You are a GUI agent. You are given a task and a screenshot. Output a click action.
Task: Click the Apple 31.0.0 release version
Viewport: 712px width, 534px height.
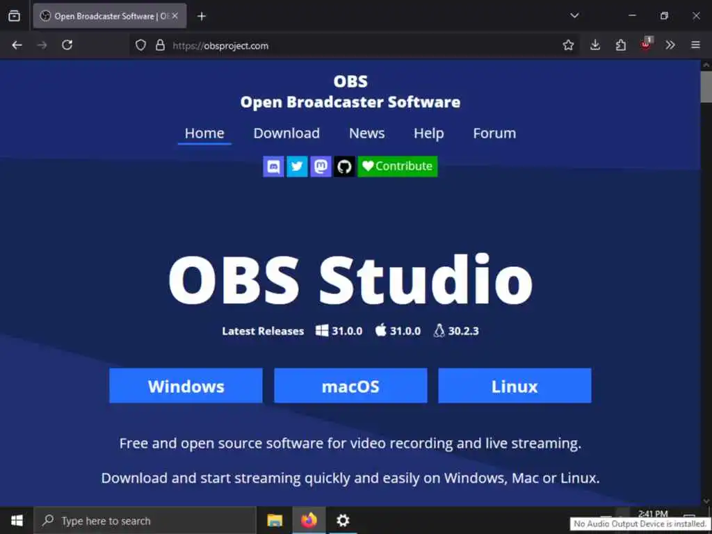(x=398, y=331)
